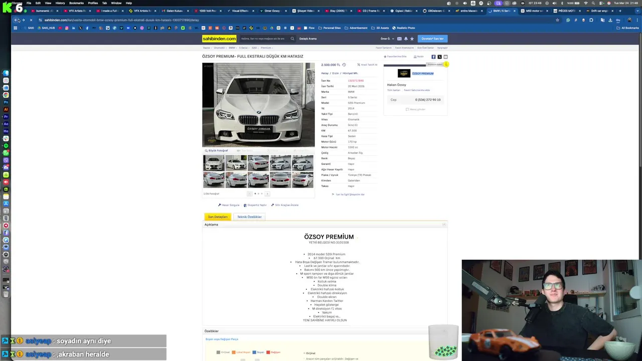This screenshot has width=642, height=361.
Task: Click the Chrome address bar URL
Action: click(x=122, y=20)
